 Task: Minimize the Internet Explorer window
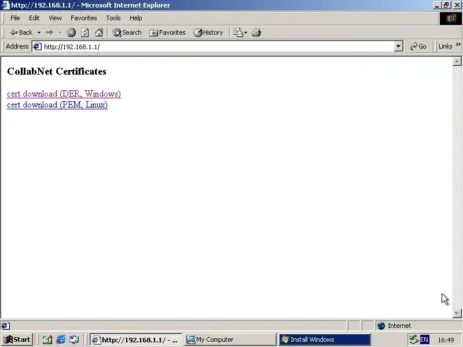(438, 5)
